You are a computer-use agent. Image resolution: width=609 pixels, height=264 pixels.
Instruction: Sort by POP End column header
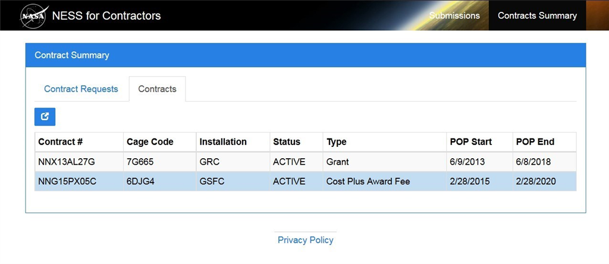[x=534, y=142]
